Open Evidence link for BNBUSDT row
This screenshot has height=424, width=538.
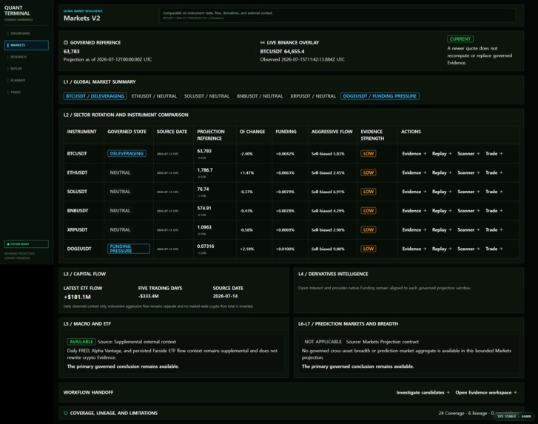[x=414, y=211]
